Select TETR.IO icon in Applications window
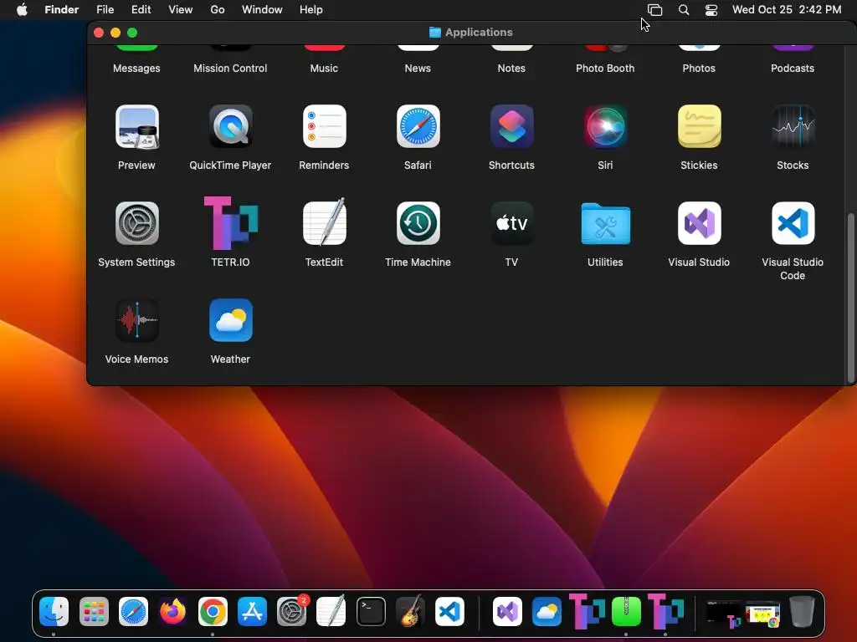 (230, 223)
